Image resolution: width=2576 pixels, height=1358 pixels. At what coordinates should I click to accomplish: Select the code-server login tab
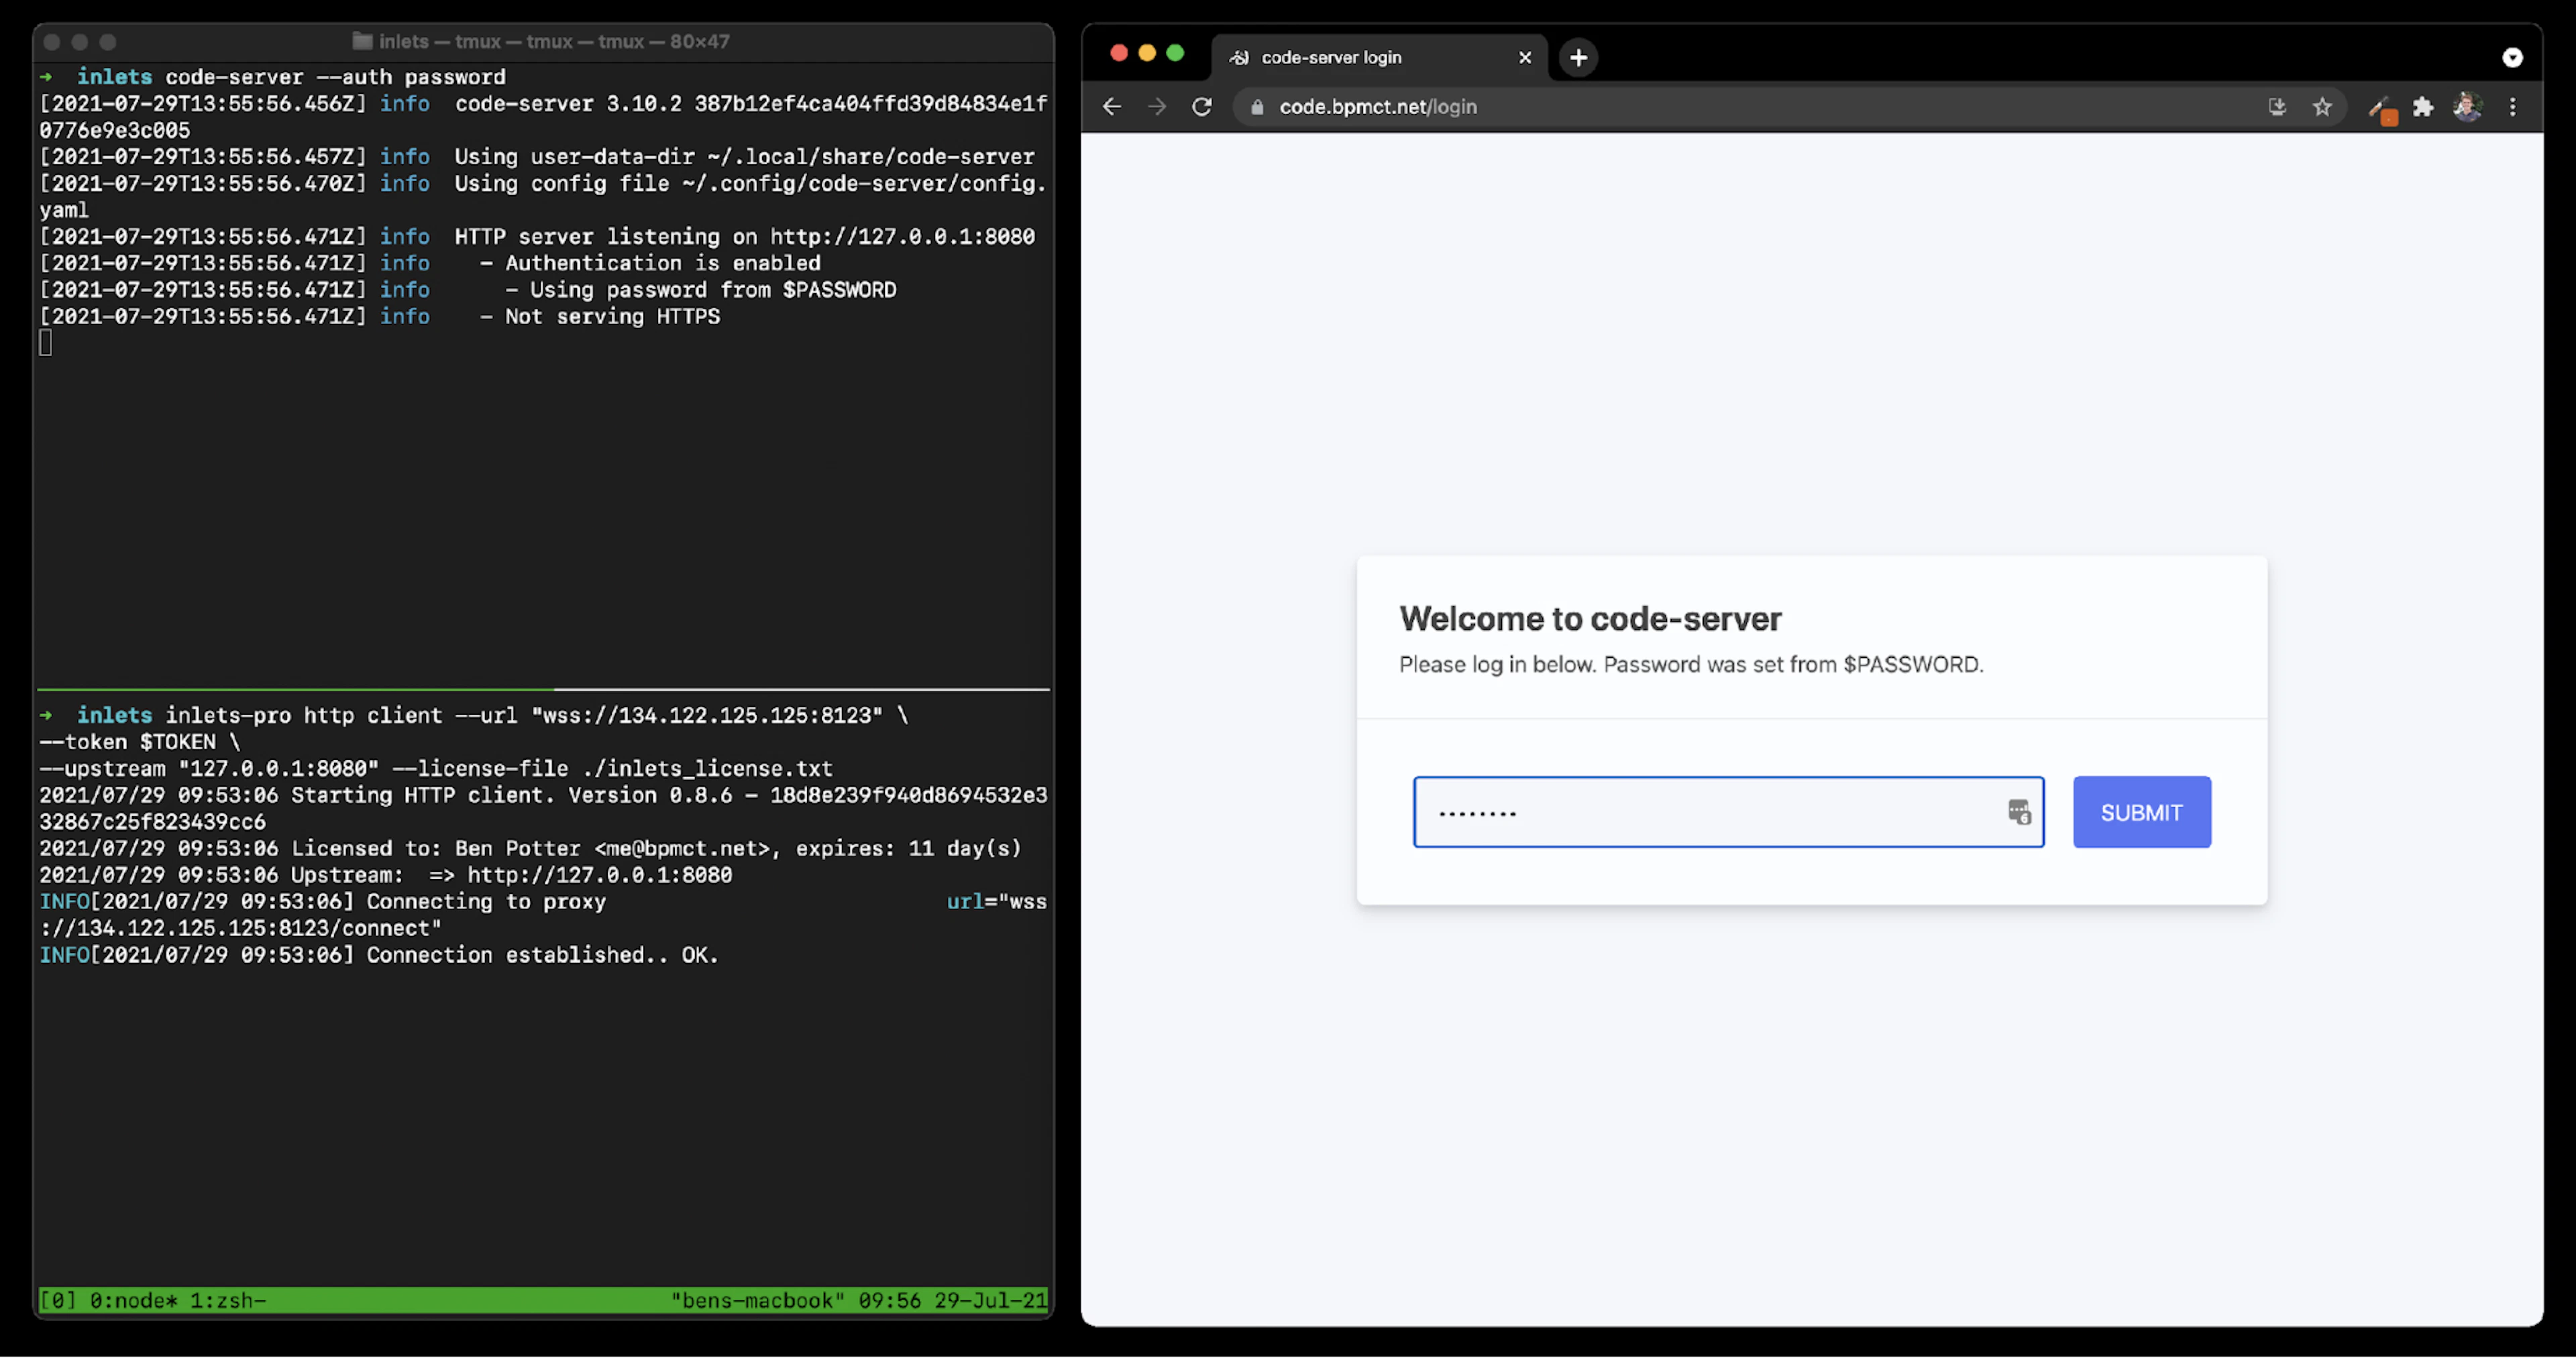pos(1379,58)
